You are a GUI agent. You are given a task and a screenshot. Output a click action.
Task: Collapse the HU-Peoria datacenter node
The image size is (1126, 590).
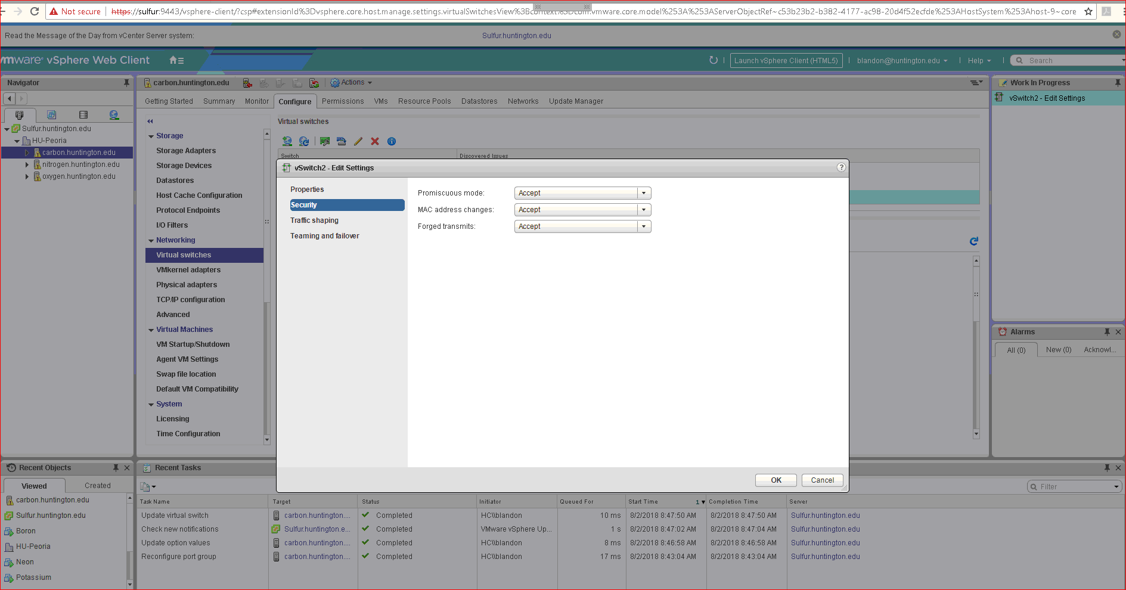pyautogui.click(x=17, y=141)
